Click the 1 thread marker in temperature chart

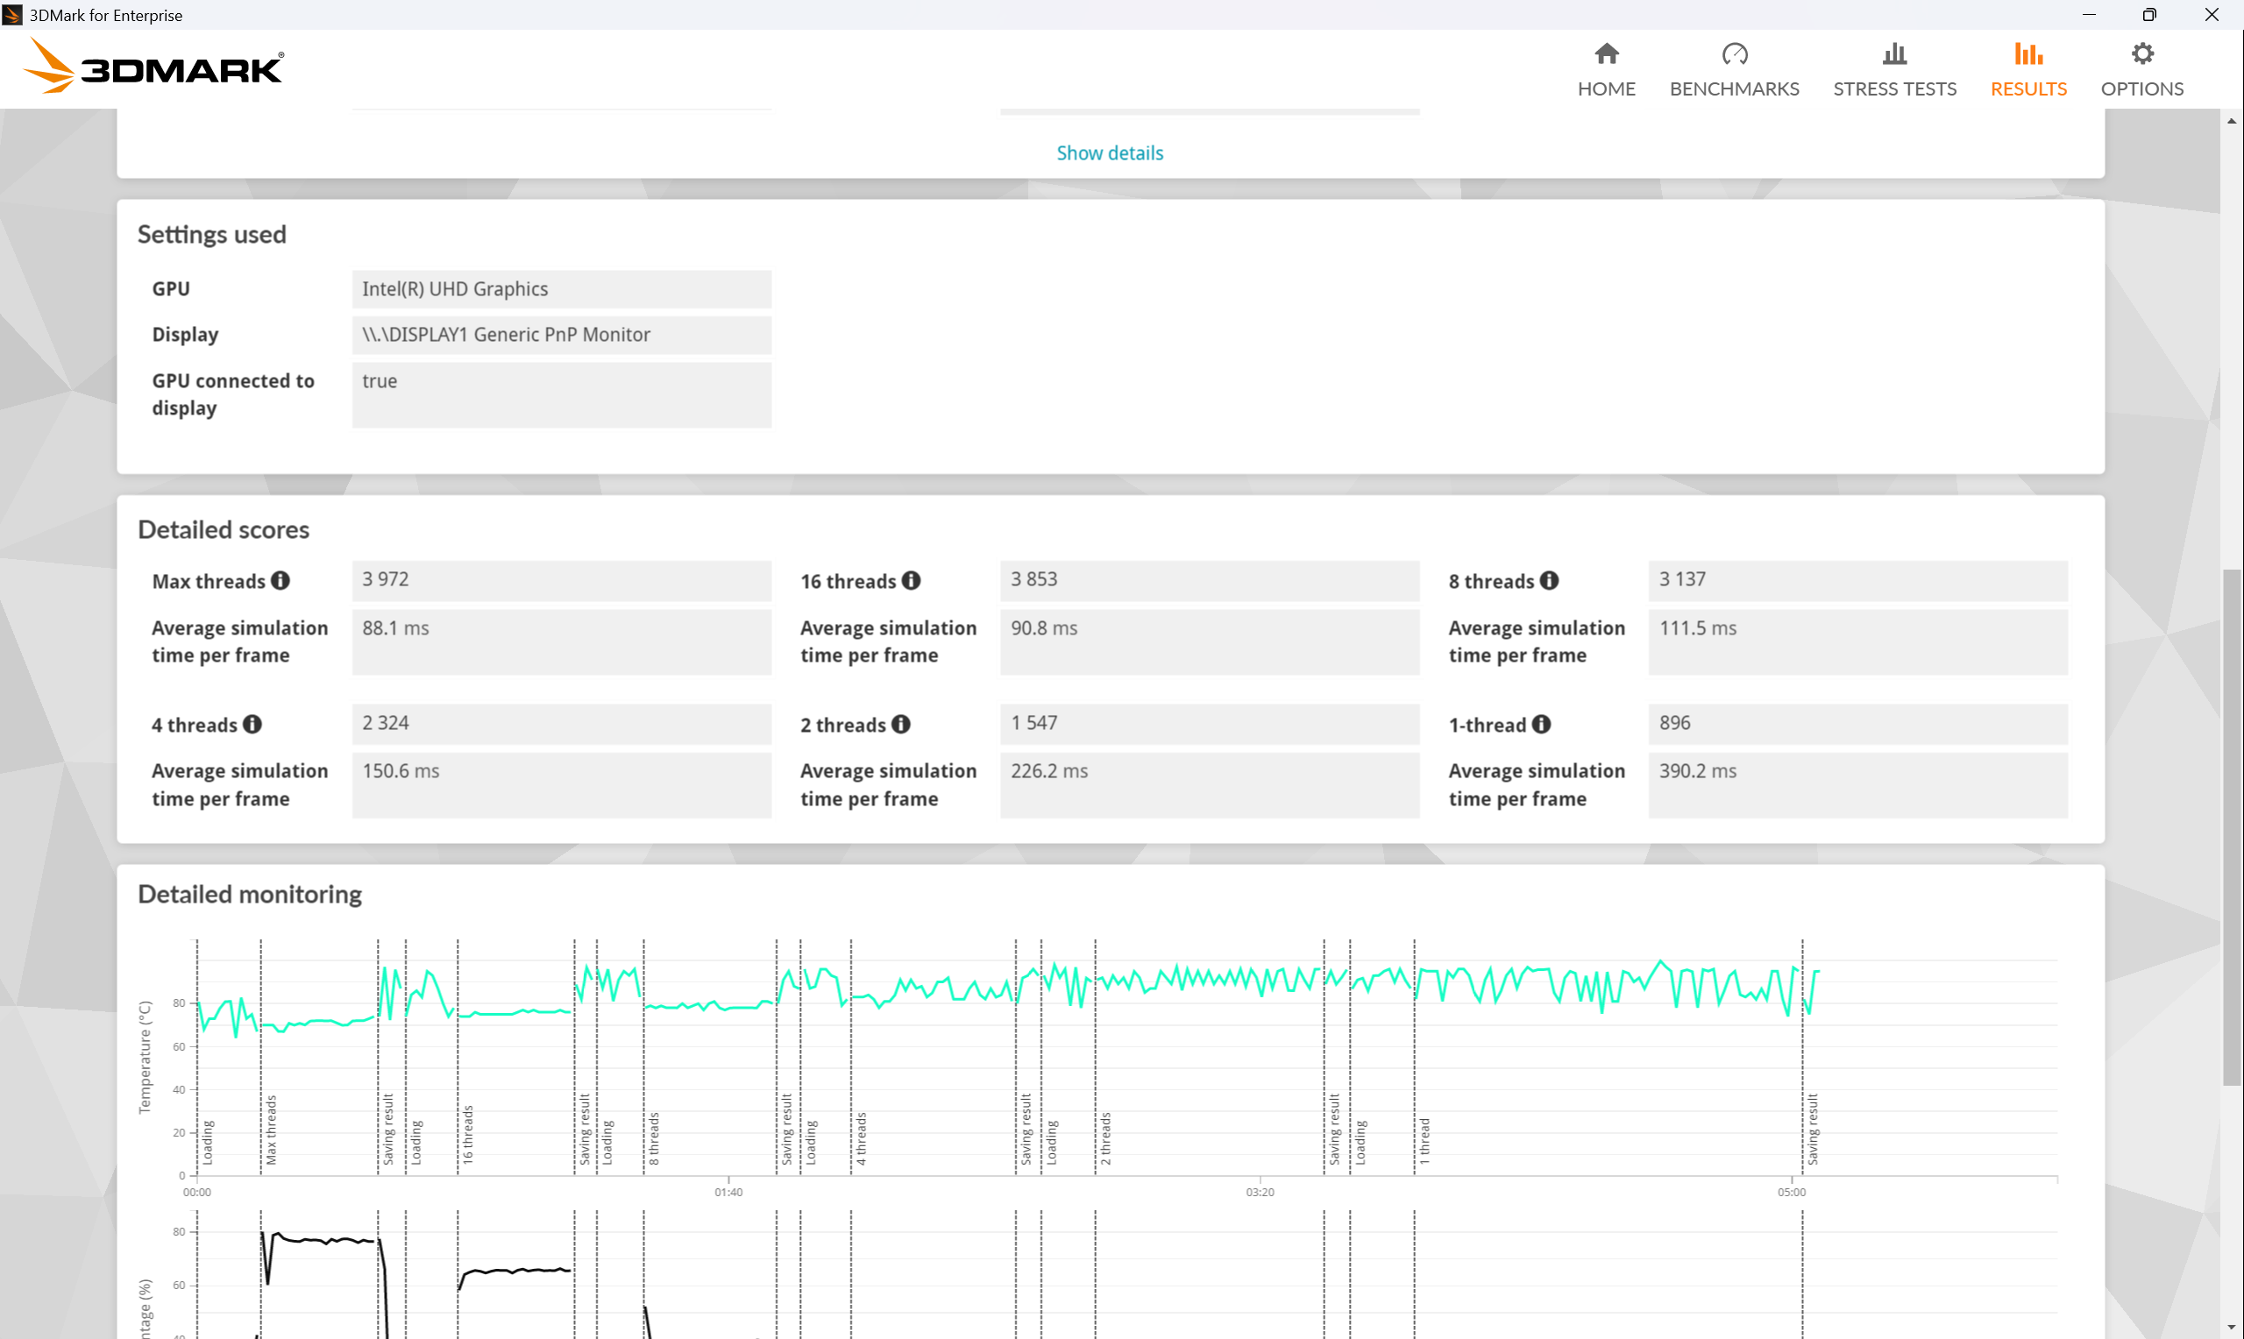pos(1424,1142)
